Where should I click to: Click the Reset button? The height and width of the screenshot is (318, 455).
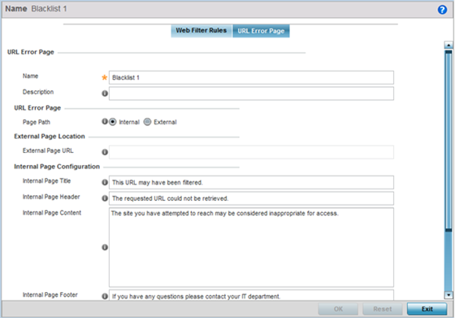(x=383, y=309)
